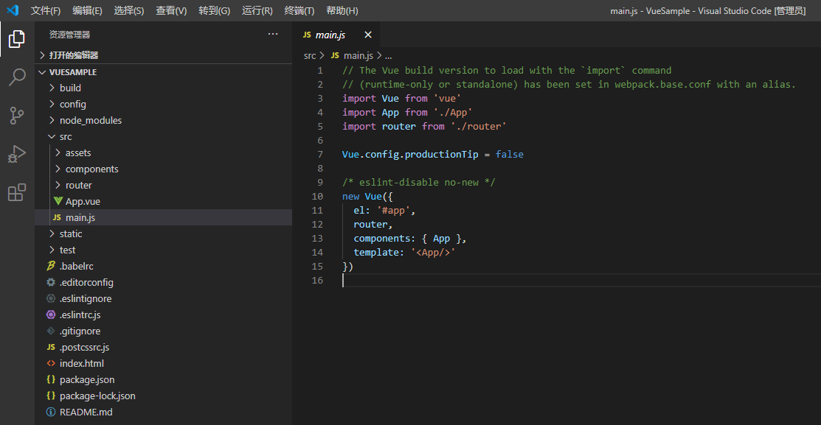Click the word 'template' on line 14
The image size is (821, 425).
[376, 253]
